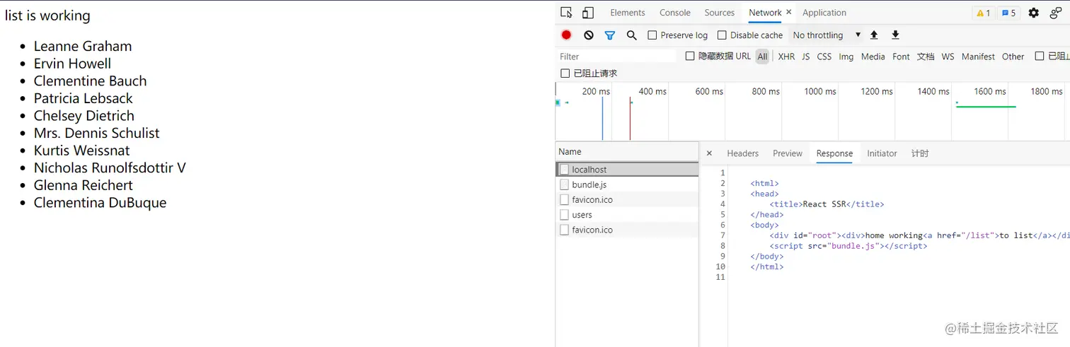Toggle the device toolbar icon
This screenshot has height=347, width=1070.
tap(588, 13)
